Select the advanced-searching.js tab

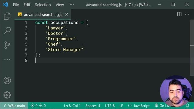point(43,15)
